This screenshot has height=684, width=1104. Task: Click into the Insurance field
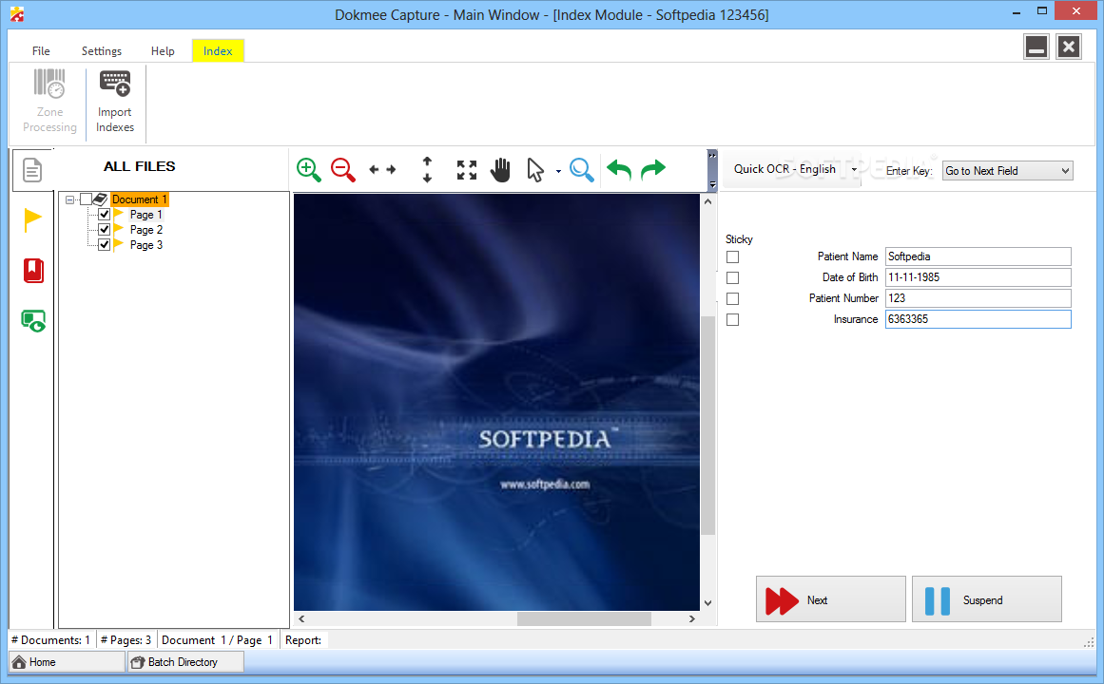[x=978, y=319]
